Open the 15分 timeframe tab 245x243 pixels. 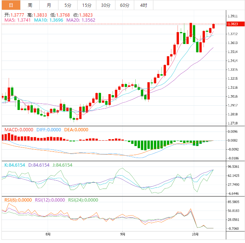tap(87, 5)
